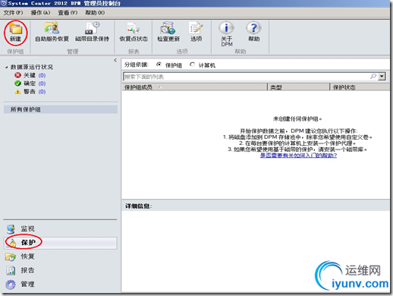Image resolution: width=393 pixels, height=296 pixels.
Task: Select the 计算机 grouping radio button
Action: 192,65
